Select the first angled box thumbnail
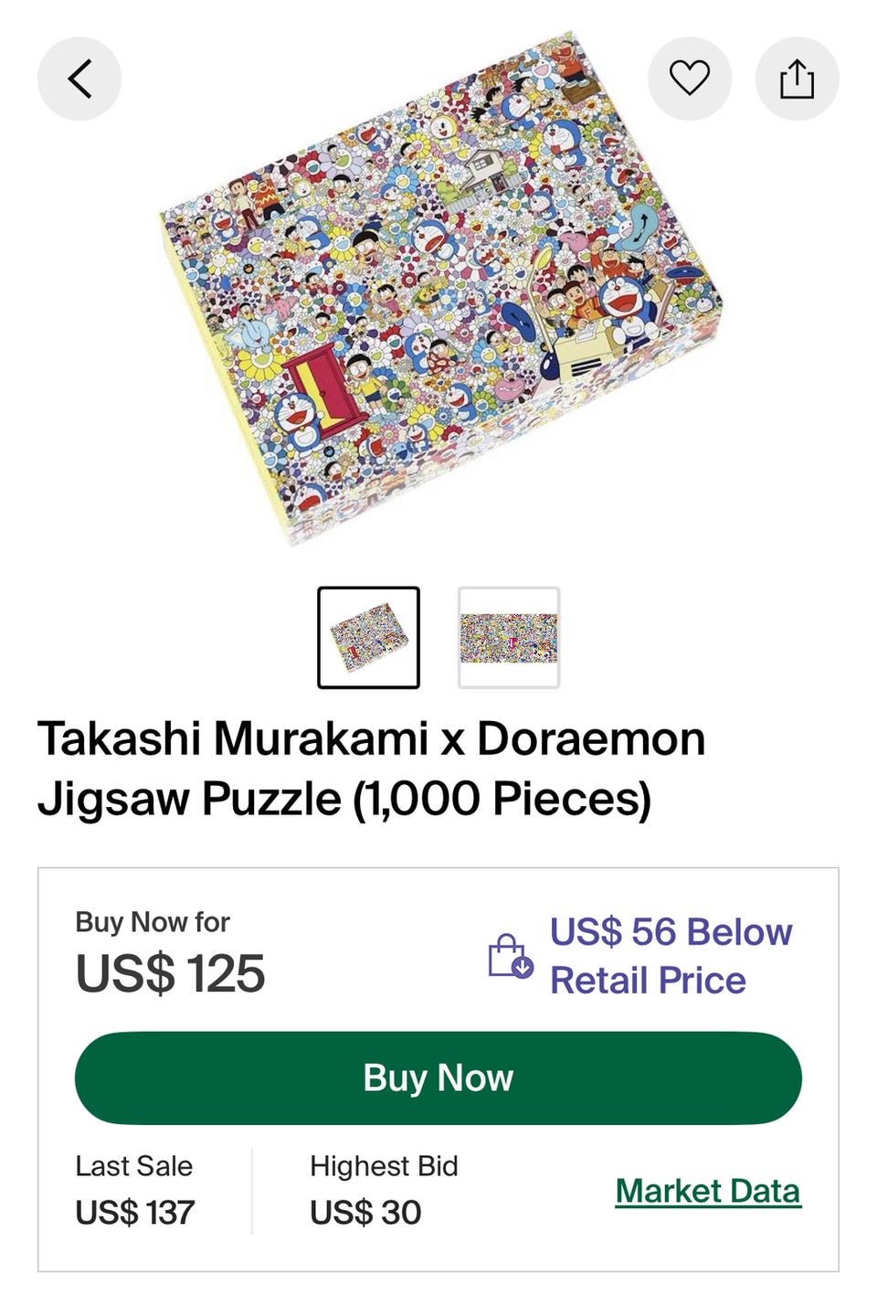The image size is (877, 1295). tap(369, 637)
